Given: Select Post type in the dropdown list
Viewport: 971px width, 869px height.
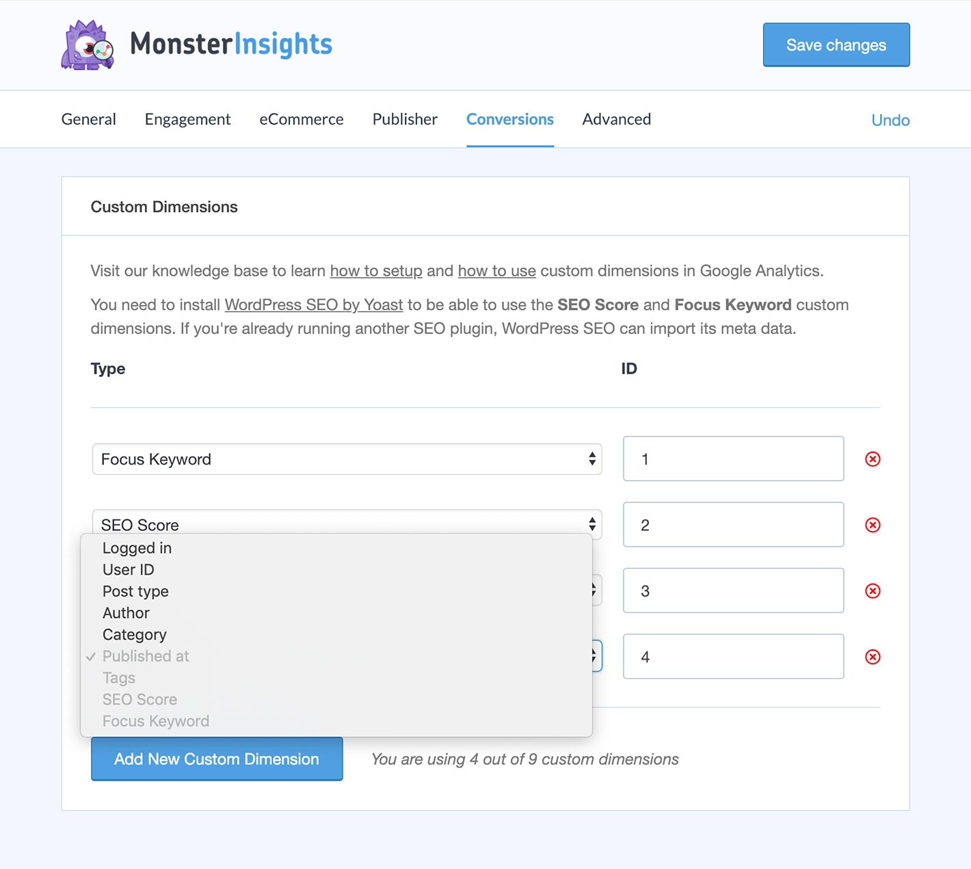Looking at the screenshot, I should click(x=135, y=591).
